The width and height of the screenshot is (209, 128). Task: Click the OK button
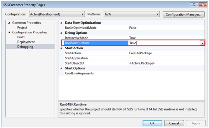point(152,123)
